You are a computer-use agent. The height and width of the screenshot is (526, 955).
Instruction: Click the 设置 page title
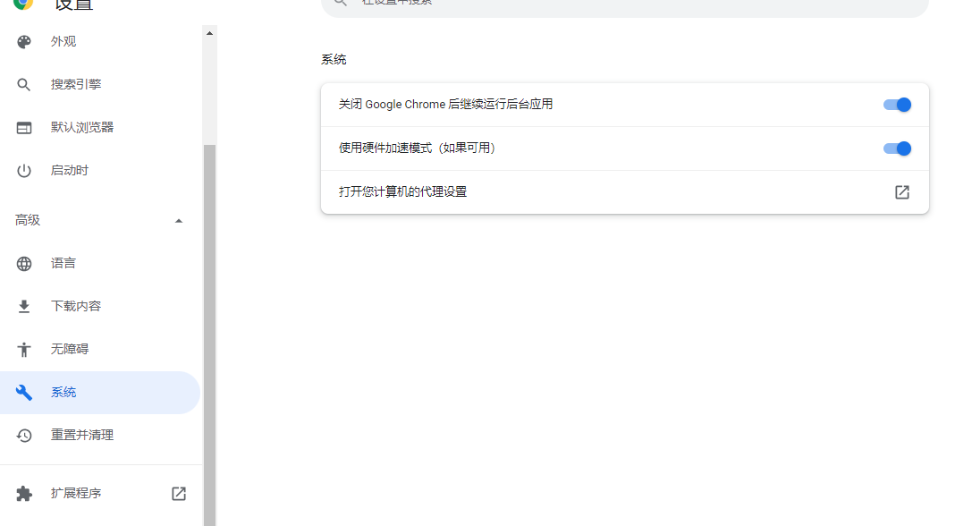(x=73, y=4)
